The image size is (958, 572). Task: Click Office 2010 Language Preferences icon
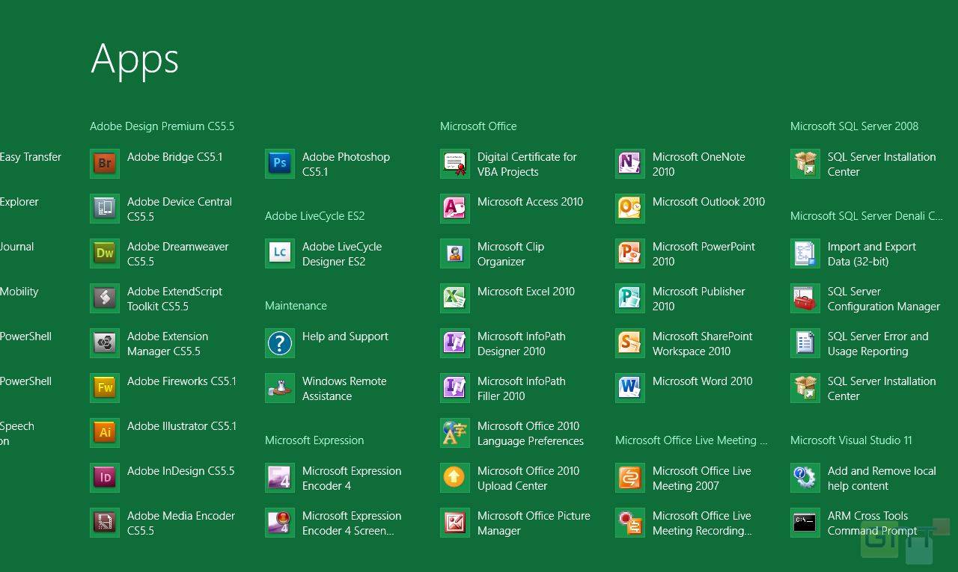pyautogui.click(x=455, y=433)
